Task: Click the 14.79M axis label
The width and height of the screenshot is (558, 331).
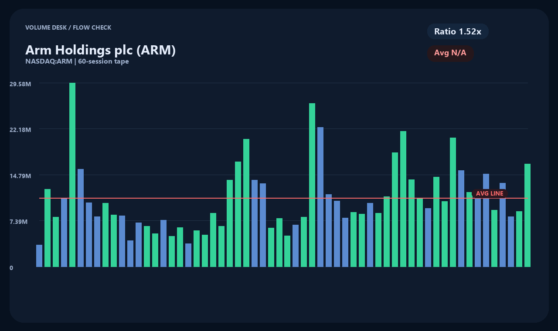Action: [20, 176]
